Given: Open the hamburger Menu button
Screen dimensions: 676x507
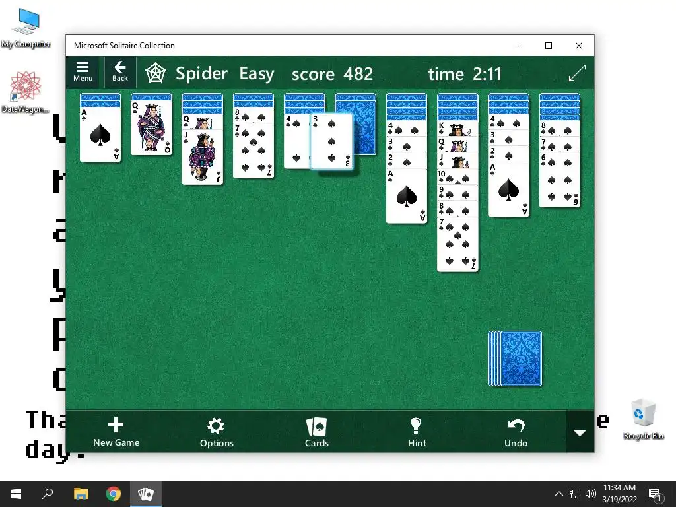Looking at the screenshot, I should (83, 72).
